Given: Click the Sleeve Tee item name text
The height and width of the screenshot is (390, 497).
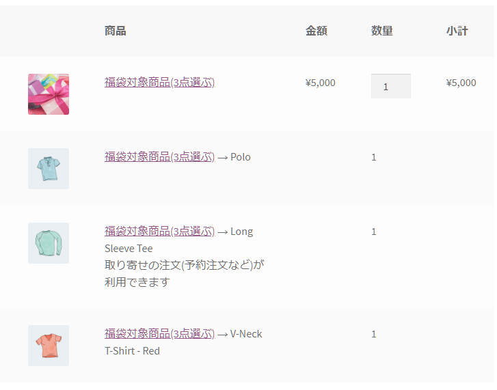Looking at the screenshot, I should click(129, 249).
